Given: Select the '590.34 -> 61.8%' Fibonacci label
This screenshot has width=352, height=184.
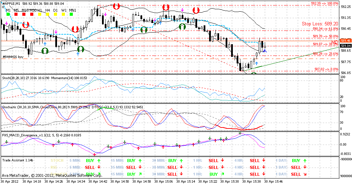Looking at the screenshot, I should pyautogui.click(x=326, y=29).
